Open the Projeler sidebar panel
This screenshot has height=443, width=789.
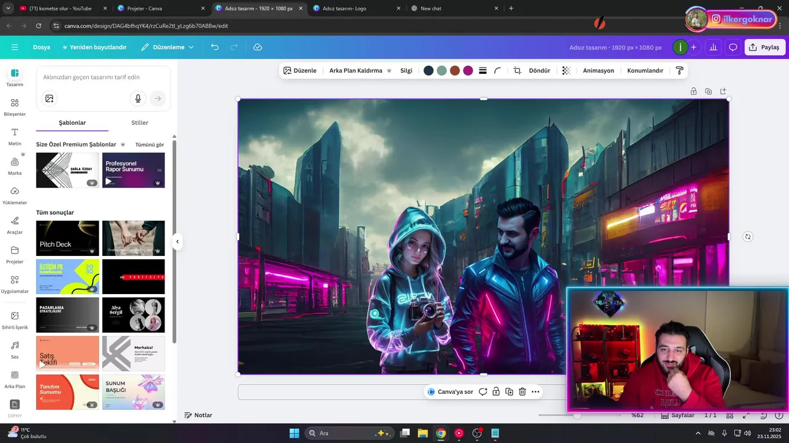(x=15, y=254)
